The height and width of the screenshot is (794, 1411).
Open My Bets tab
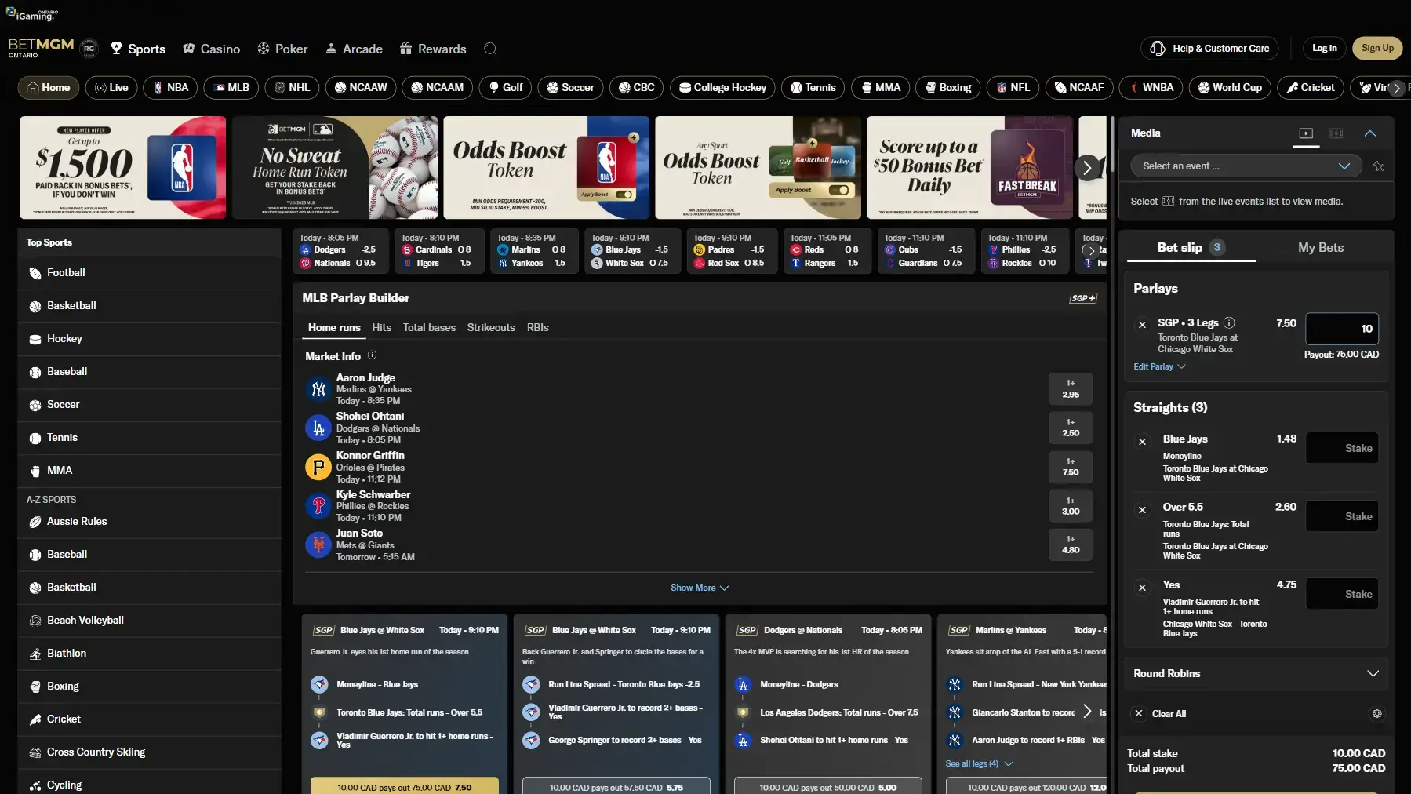[x=1320, y=247]
